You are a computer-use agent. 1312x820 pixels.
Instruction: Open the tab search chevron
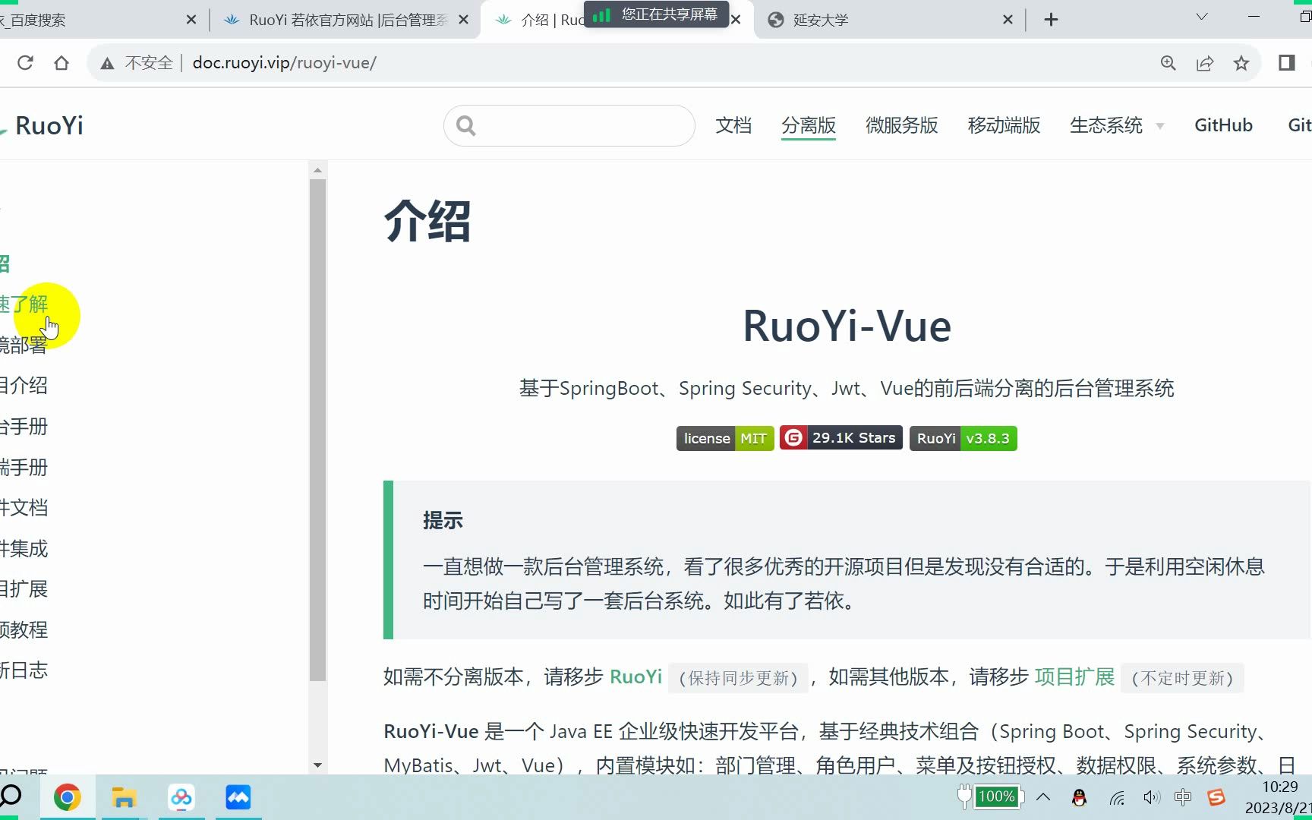click(1202, 17)
